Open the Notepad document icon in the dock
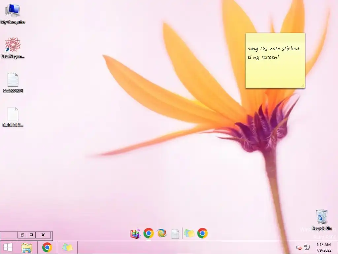The width and height of the screenshot is (338, 254). click(175, 234)
